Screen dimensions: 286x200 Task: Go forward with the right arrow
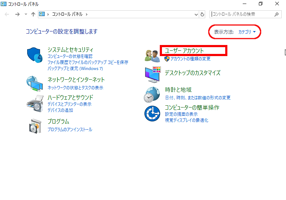point(17,14)
